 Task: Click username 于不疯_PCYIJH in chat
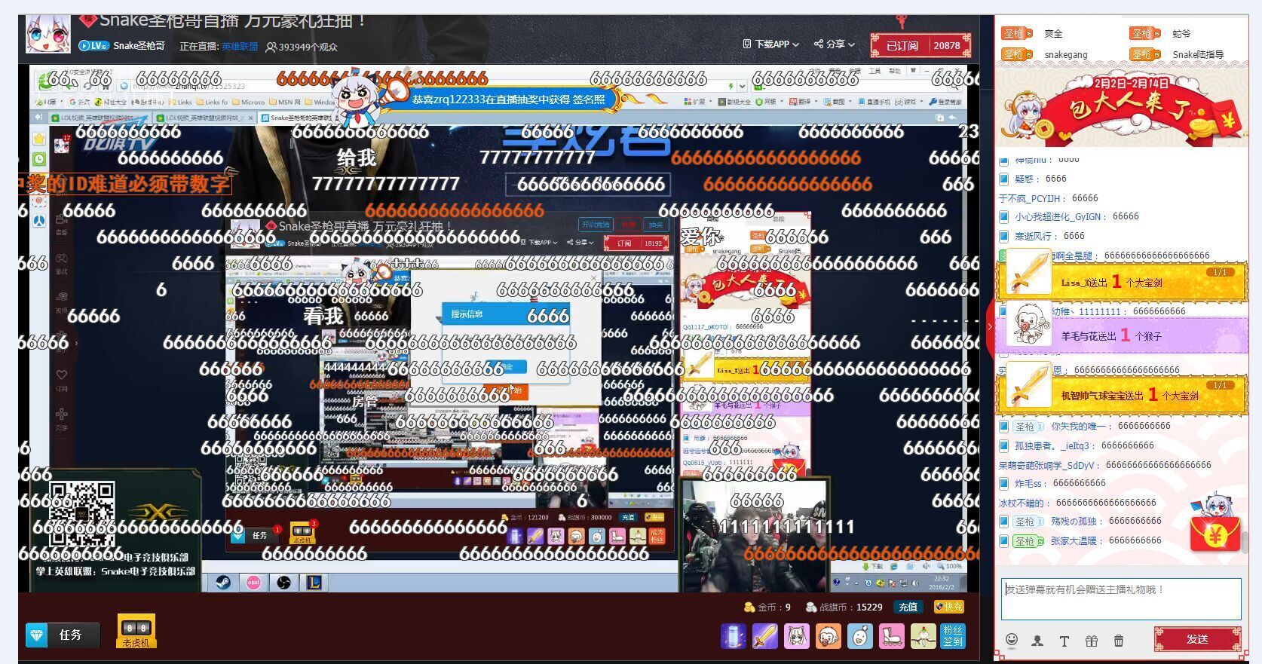[1030, 199]
